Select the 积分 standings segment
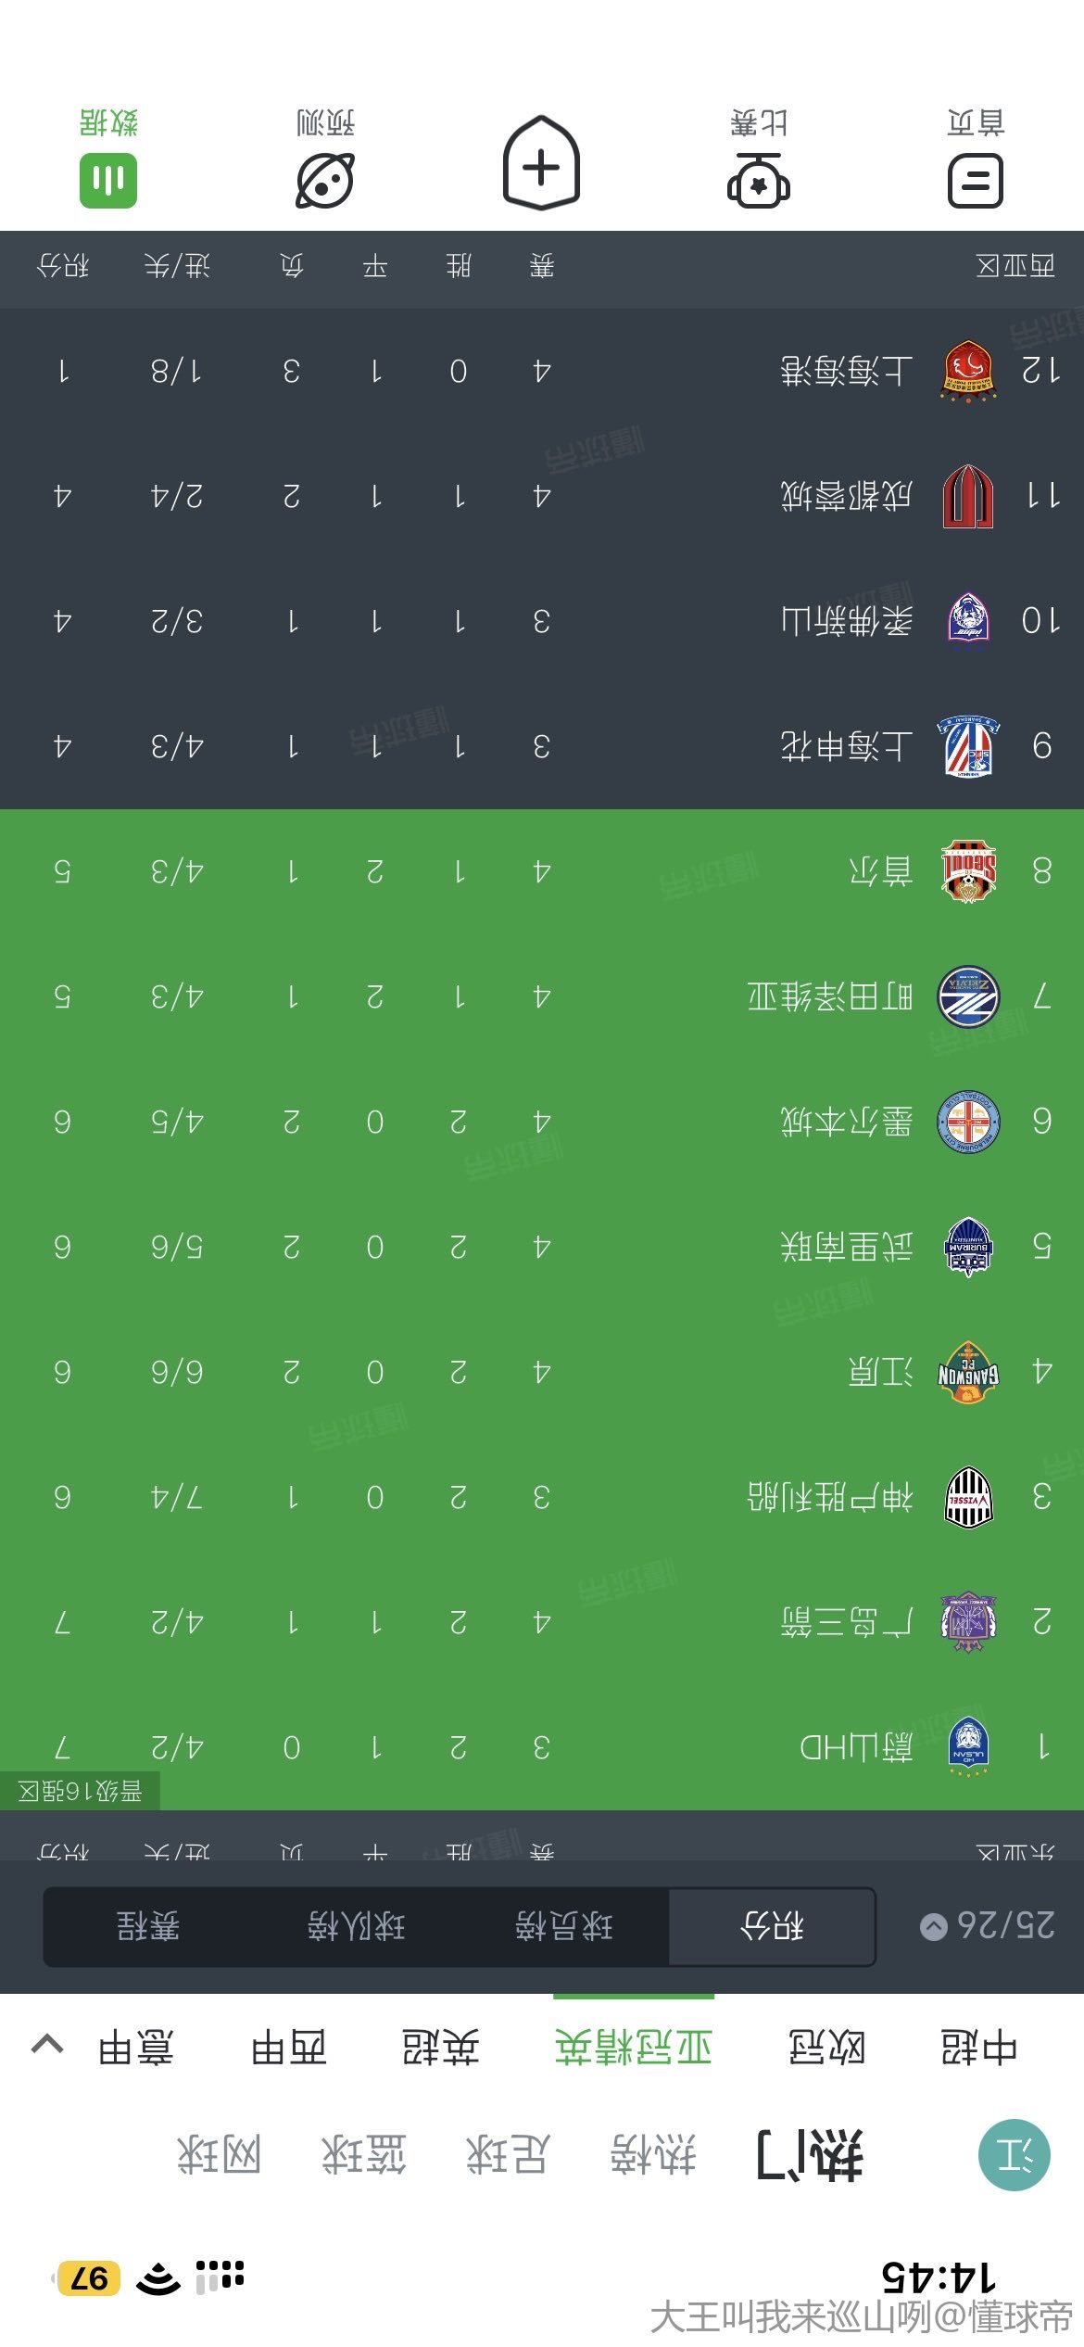The height and width of the screenshot is (2347, 1084). point(772,1927)
